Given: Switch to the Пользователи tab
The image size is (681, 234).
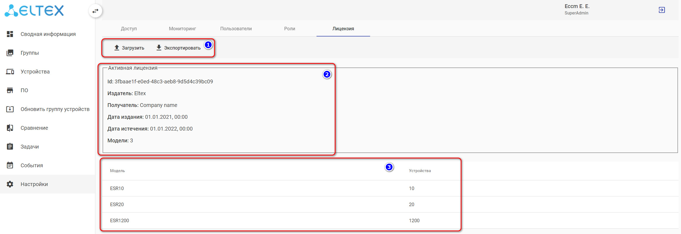Looking at the screenshot, I should (x=236, y=29).
